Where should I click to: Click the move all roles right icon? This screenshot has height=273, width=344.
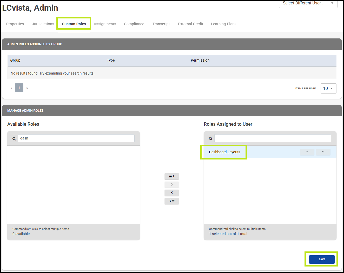[x=171, y=176]
